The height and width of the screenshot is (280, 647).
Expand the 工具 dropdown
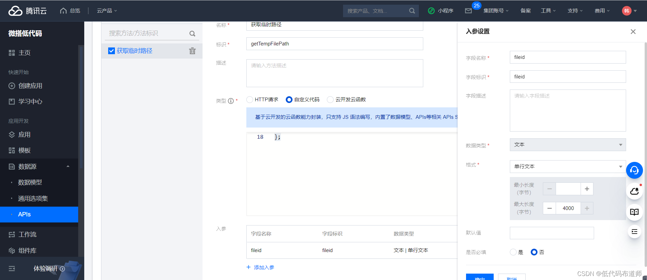click(548, 11)
